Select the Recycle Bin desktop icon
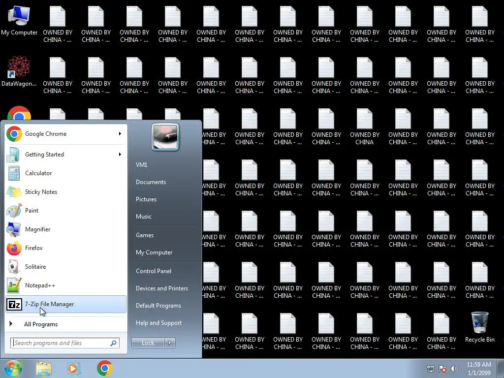504x378 pixels. click(479, 327)
